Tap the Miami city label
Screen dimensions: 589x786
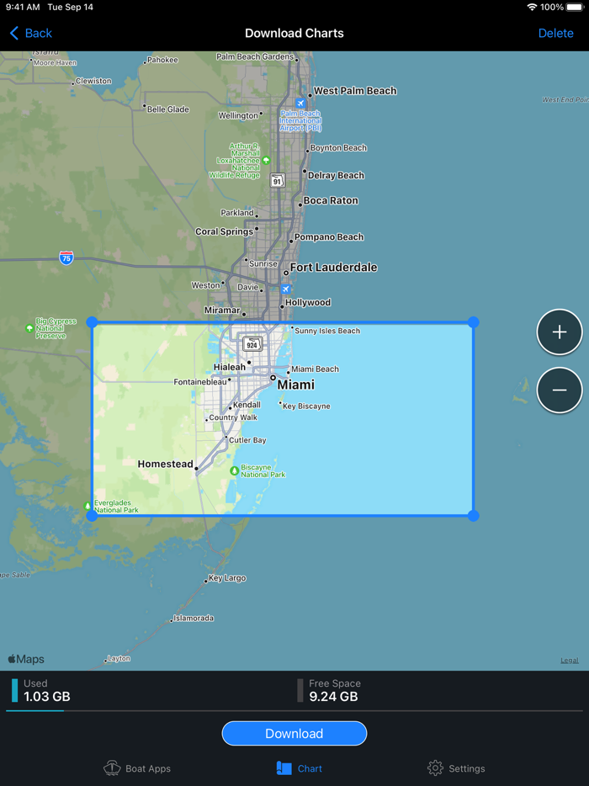coord(295,385)
